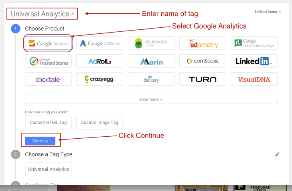Choose the Marin product tile
Screen dimensions: 292x191
151,61
